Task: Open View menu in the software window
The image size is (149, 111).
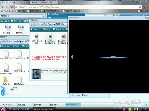Action: (x=17, y=46)
